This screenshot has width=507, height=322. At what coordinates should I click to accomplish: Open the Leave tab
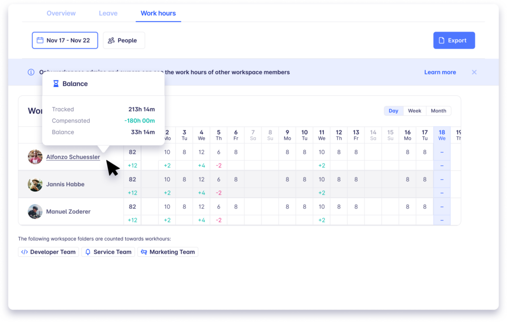point(108,13)
